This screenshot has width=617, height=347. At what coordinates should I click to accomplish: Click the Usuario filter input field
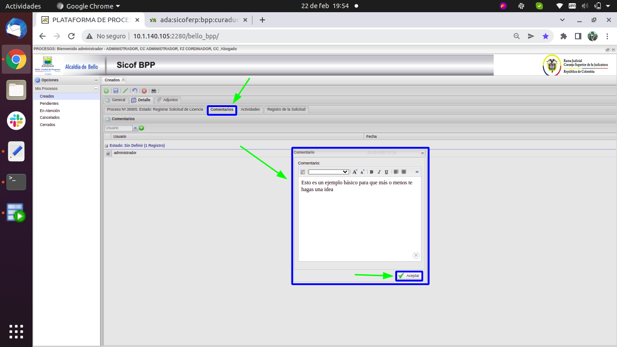[x=118, y=128]
